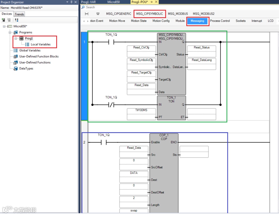This screenshot has height=215, width=279.
Task: Pin the Project Organizer panel
Action: click(x=71, y=2)
